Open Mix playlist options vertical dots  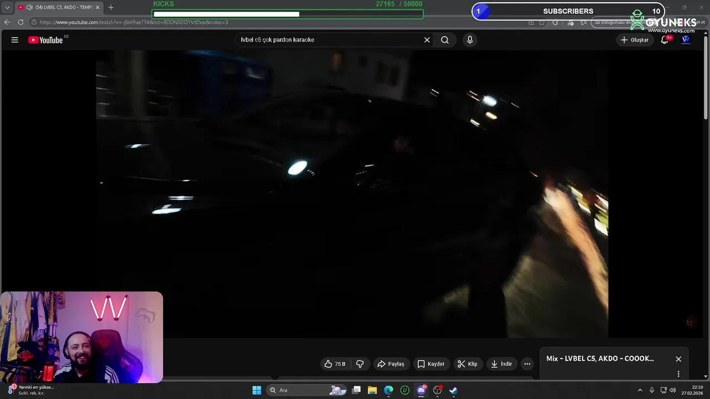click(x=678, y=374)
